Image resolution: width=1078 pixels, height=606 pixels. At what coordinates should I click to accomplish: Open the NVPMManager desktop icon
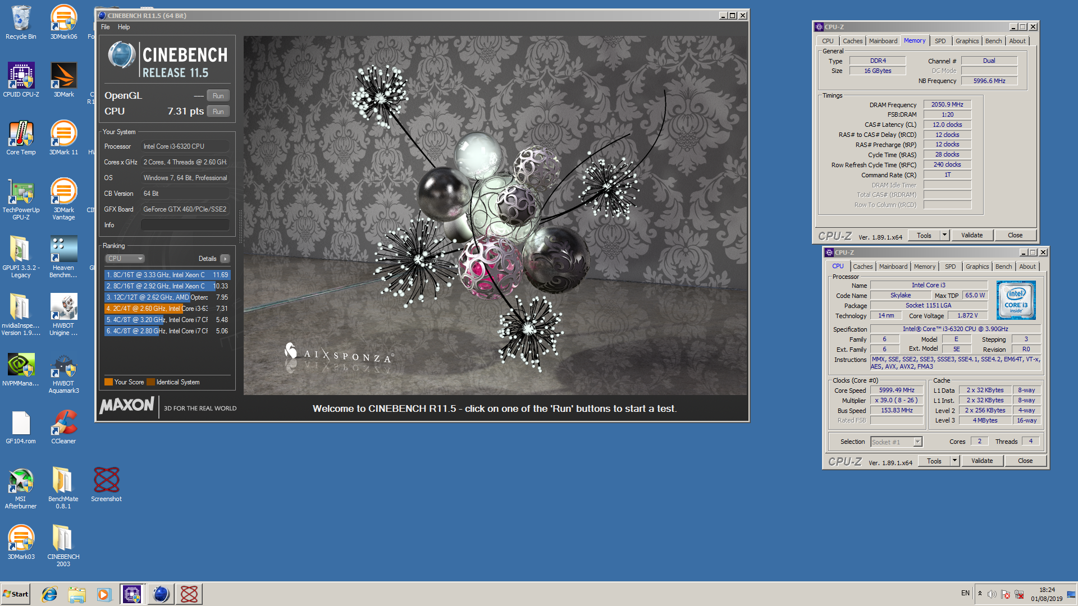(x=21, y=369)
